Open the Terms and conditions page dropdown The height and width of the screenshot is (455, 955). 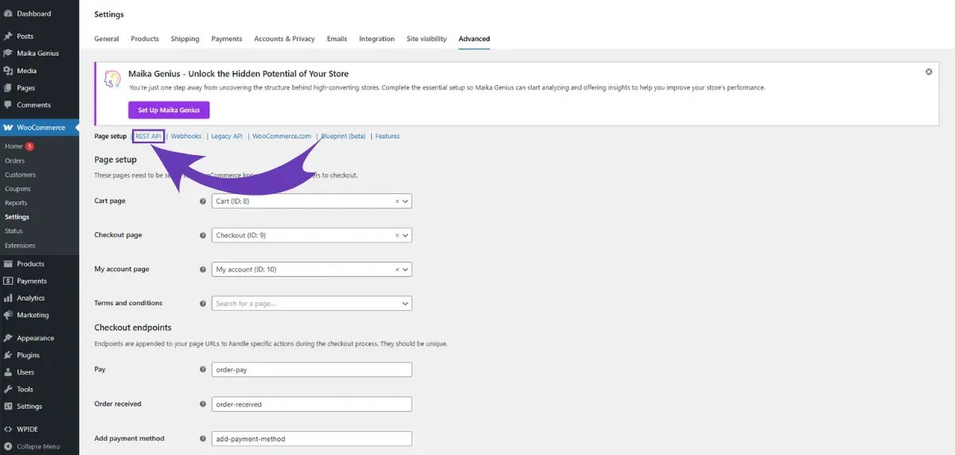click(x=312, y=303)
